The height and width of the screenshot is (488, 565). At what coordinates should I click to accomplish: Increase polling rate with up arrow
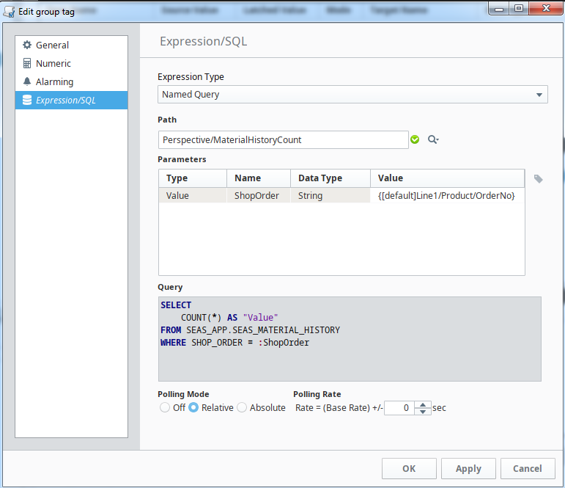click(423, 404)
